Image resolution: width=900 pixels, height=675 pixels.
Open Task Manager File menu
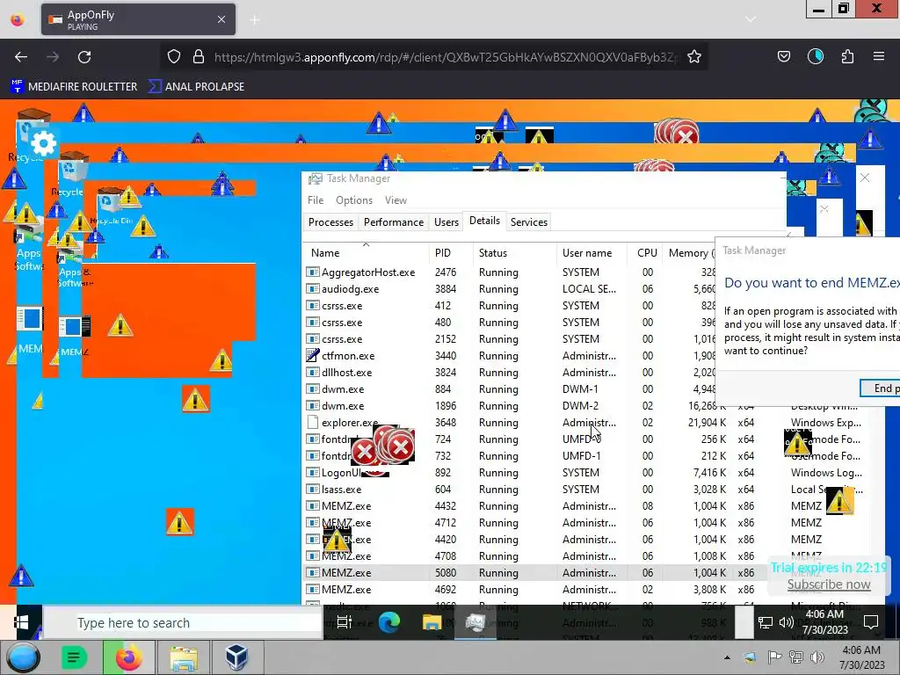click(x=316, y=200)
